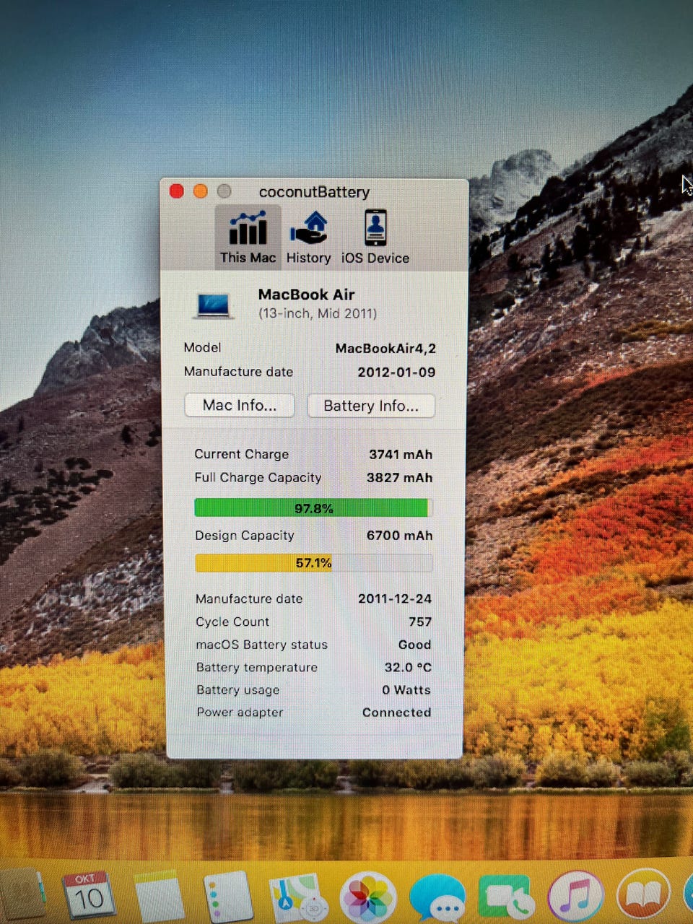Click the Battery Info... button
Screen dimensions: 693x924
click(371, 406)
